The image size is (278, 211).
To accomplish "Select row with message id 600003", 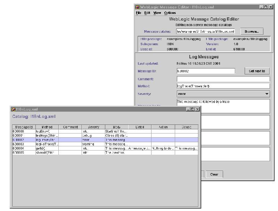I will [105, 144].
